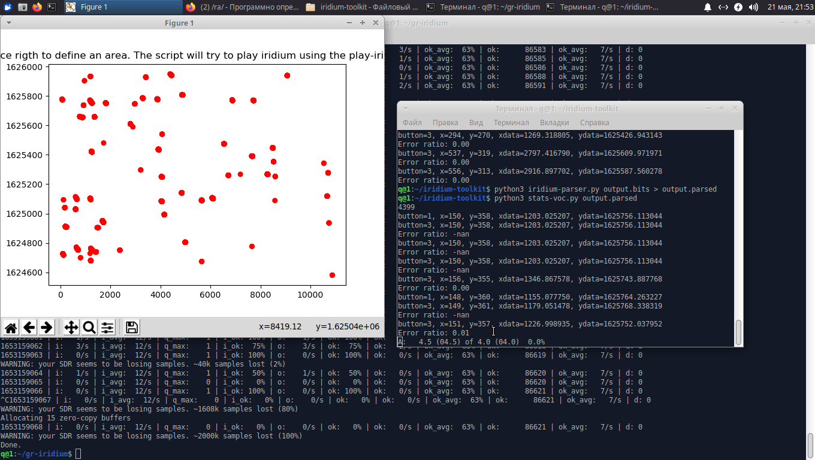The image size is (815, 460).
Task: Click the '~2000k samples lost (100%)' warning
Action: tap(151, 436)
